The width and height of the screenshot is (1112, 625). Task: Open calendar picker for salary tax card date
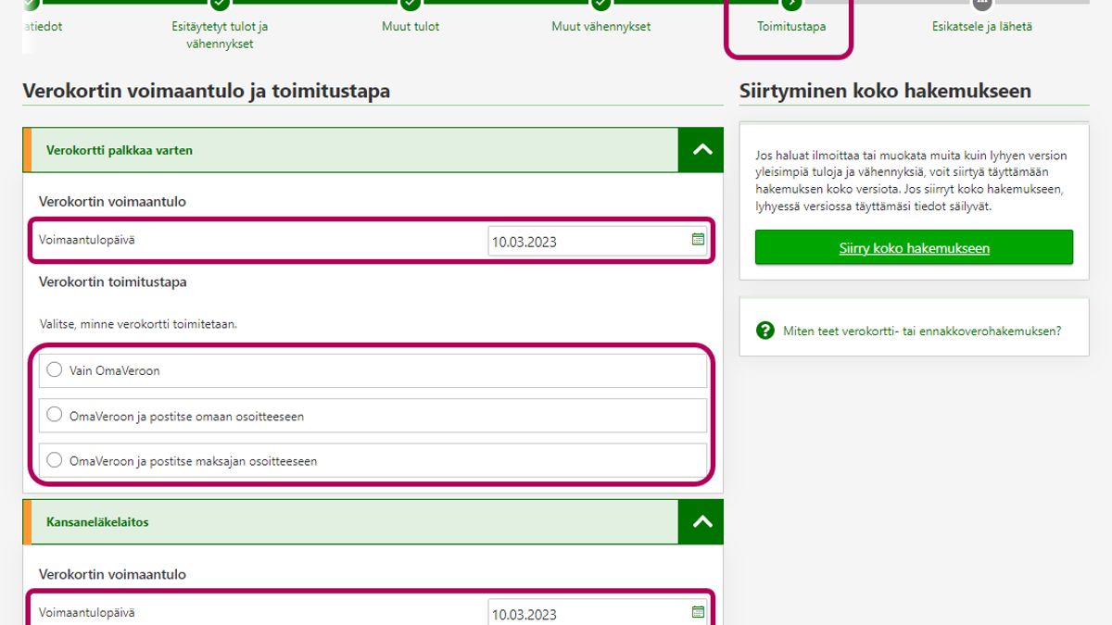coord(698,240)
